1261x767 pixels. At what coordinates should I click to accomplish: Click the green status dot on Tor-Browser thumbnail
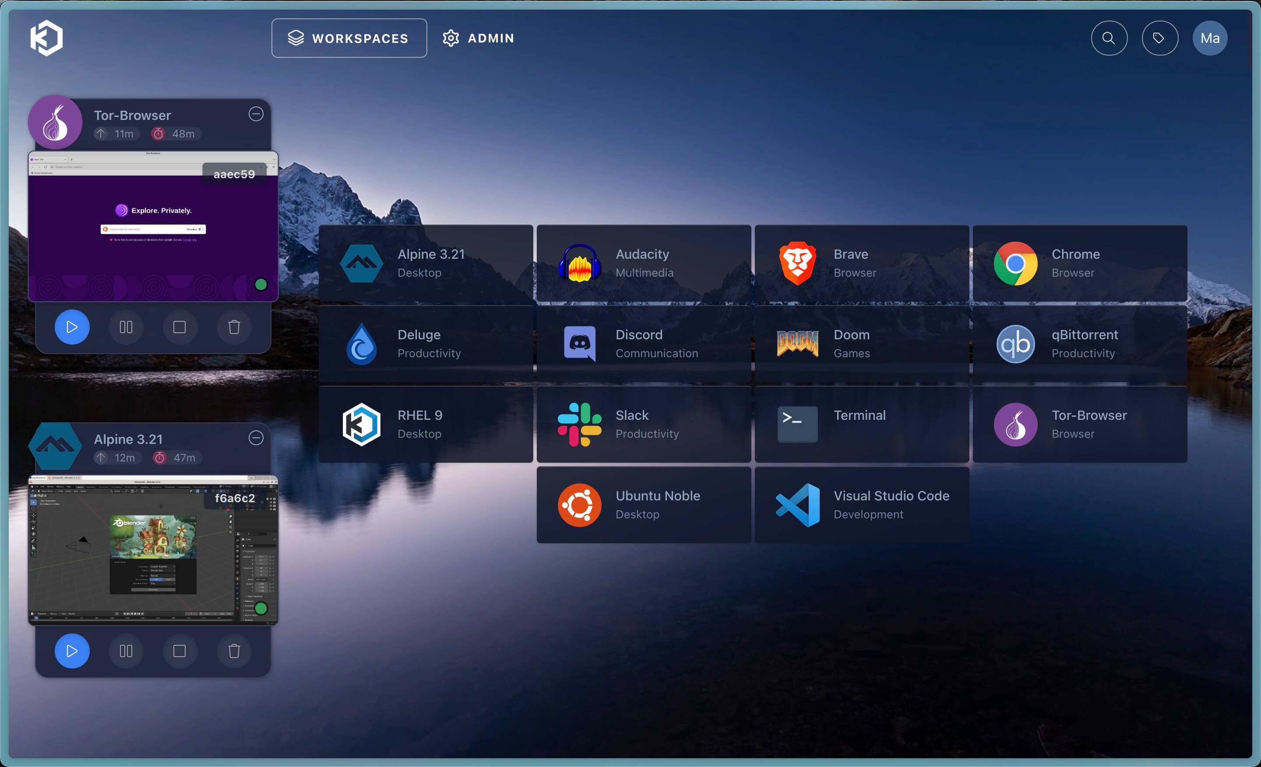pos(261,285)
